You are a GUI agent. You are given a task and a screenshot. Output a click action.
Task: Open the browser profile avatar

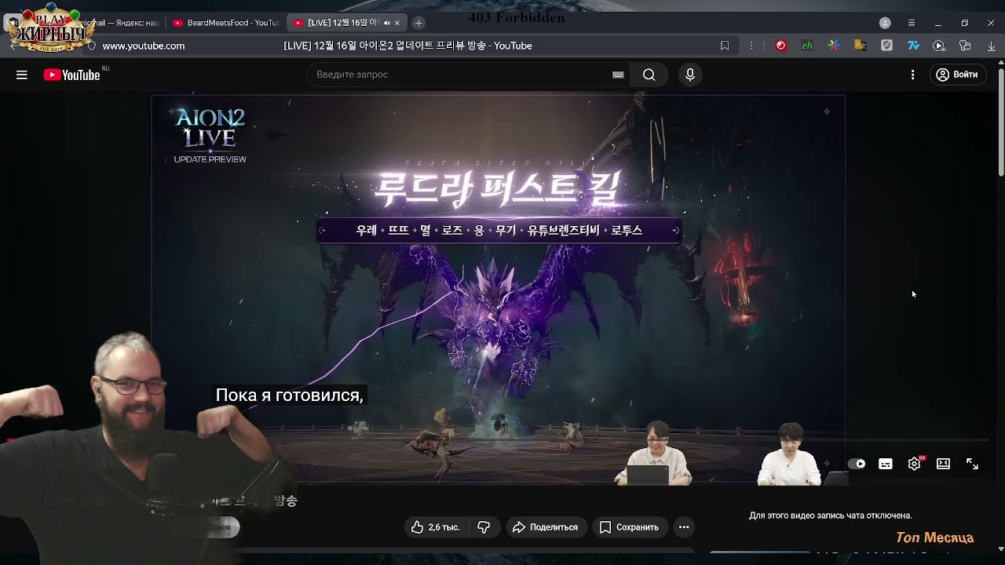(x=885, y=23)
